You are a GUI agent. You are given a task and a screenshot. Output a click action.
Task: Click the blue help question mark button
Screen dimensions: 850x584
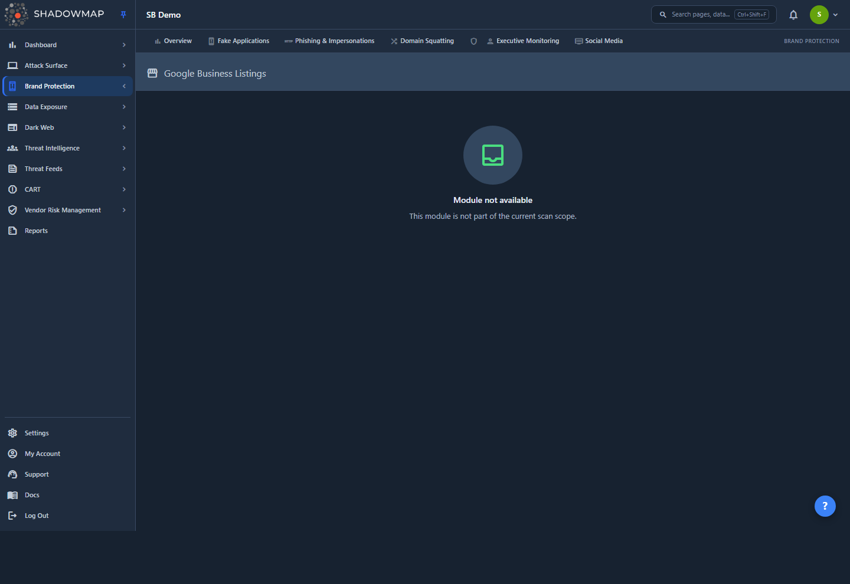pyautogui.click(x=825, y=506)
